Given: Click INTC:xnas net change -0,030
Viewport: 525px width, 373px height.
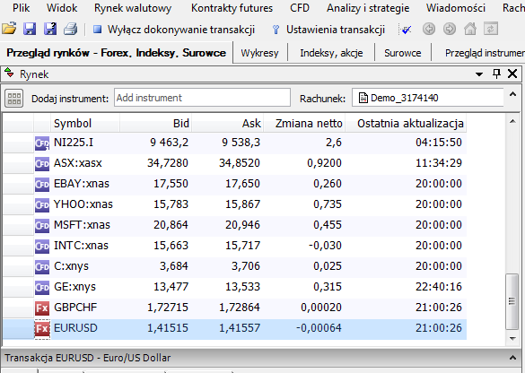Looking at the screenshot, I should [325, 246].
